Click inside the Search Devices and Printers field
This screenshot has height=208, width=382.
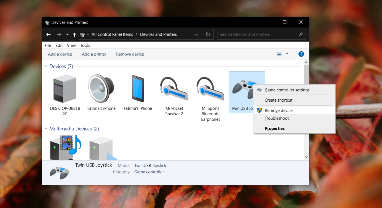(255, 34)
